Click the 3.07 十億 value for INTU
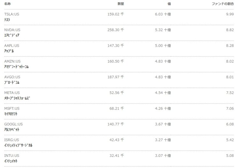245x168 pixels. click(163, 156)
